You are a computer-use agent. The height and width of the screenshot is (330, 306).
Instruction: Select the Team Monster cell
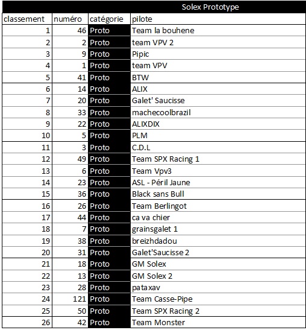(x=218, y=322)
